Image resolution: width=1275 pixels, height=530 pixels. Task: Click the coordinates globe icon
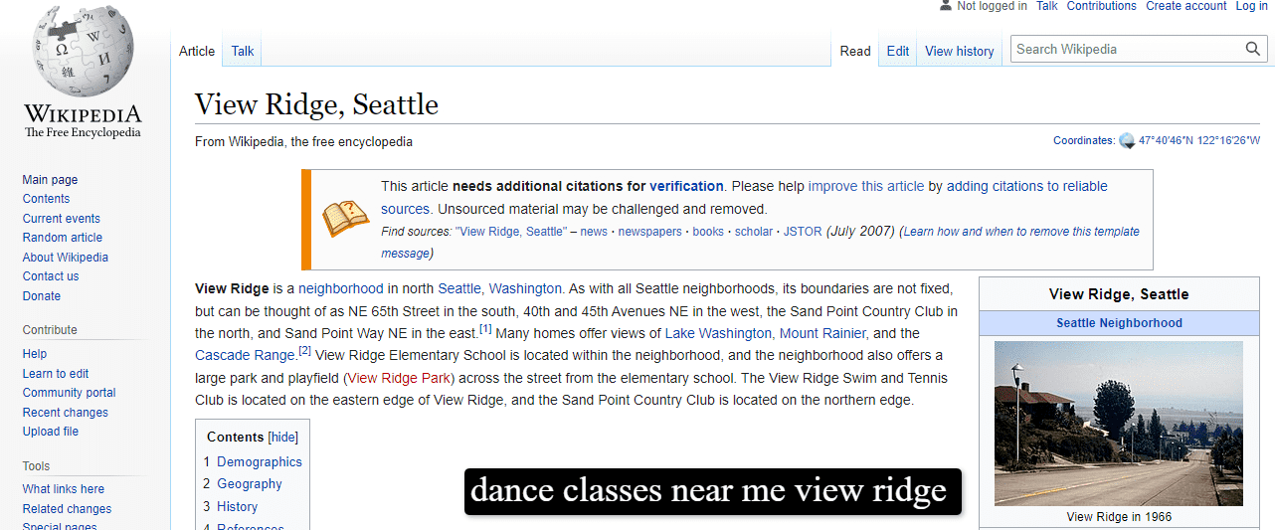click(1127, 141)
